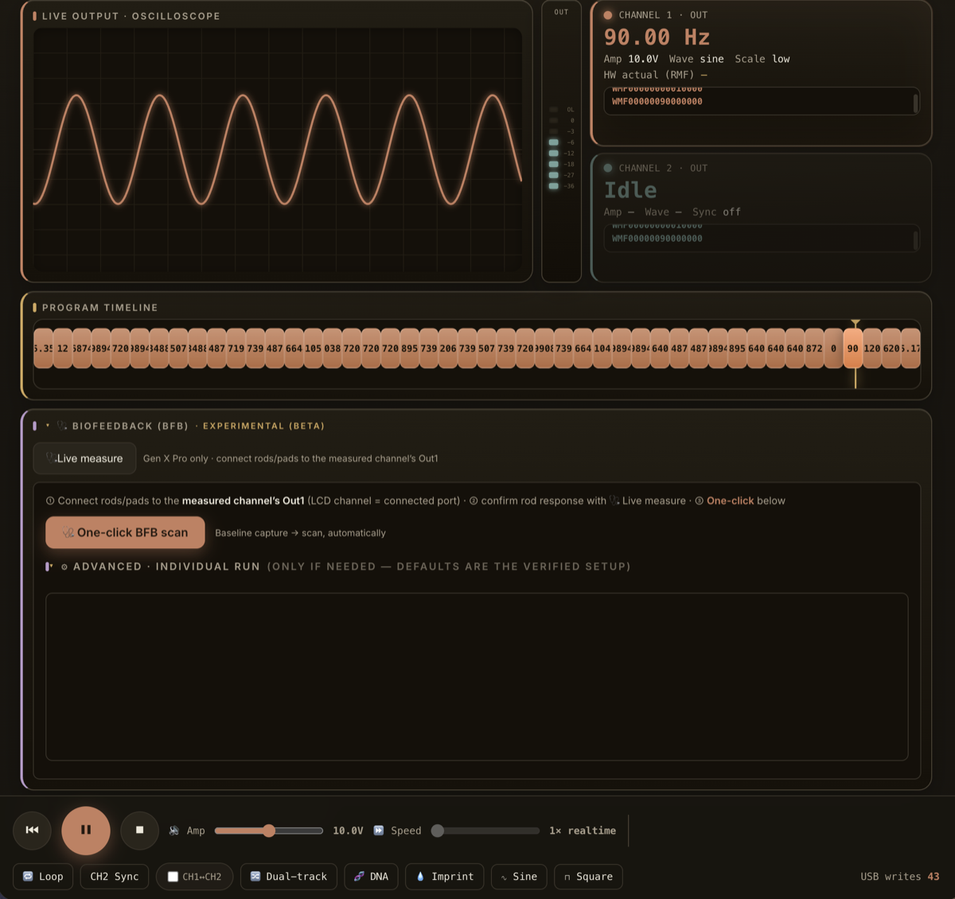
Task: Select the highlighted 90 timeline segment
Action: (x=852, y=348)
